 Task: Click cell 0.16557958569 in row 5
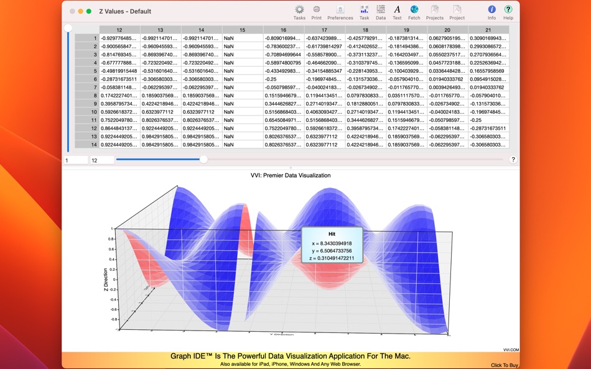488,71
